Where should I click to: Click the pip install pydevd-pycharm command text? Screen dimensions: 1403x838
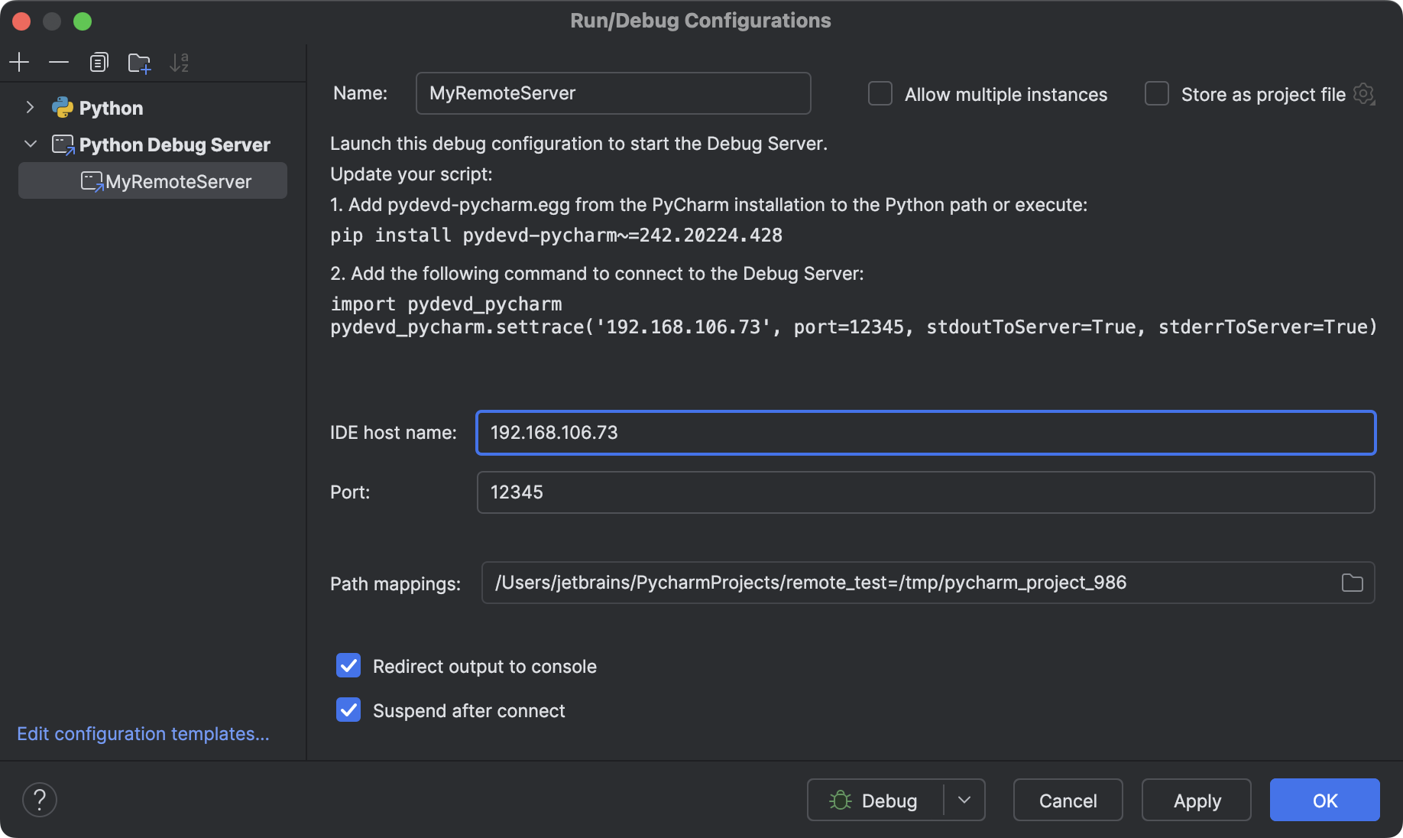tap(556, 235)
